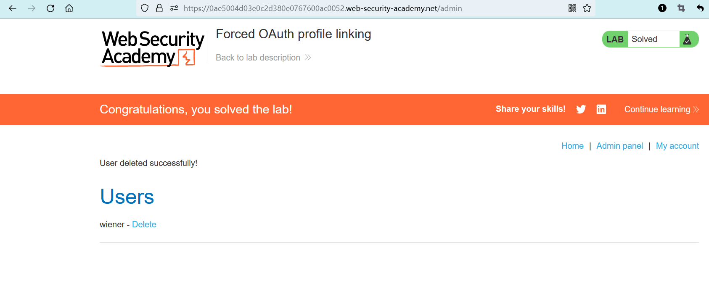Click the browser forward arrow

[x=32, y=8]
